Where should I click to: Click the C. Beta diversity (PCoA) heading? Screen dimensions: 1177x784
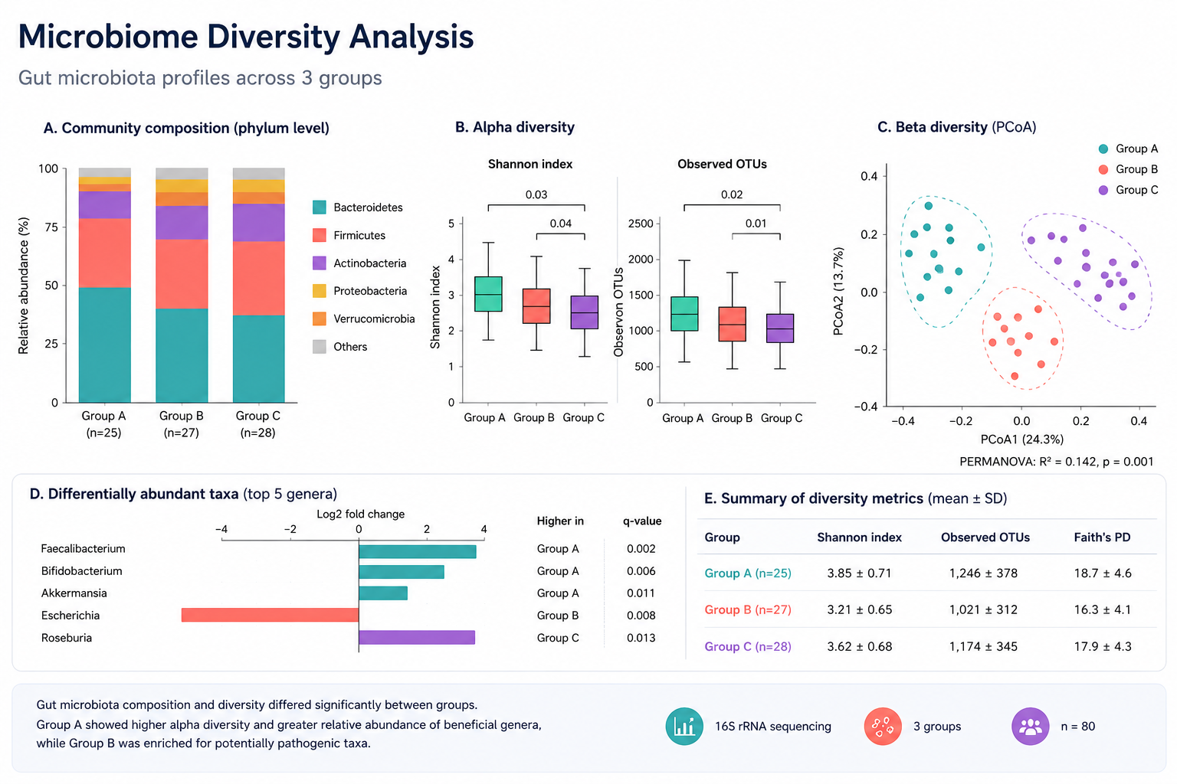tap(957, 127)
